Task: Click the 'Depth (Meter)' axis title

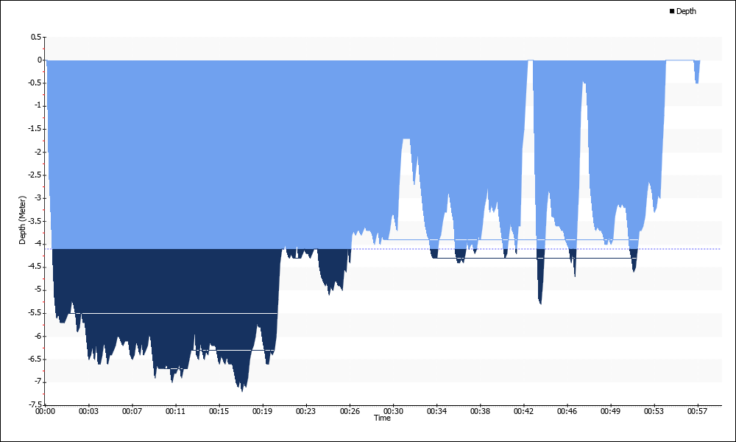Action: point(22,220)
